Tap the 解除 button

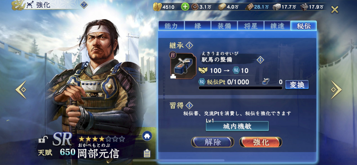(213, 142)
